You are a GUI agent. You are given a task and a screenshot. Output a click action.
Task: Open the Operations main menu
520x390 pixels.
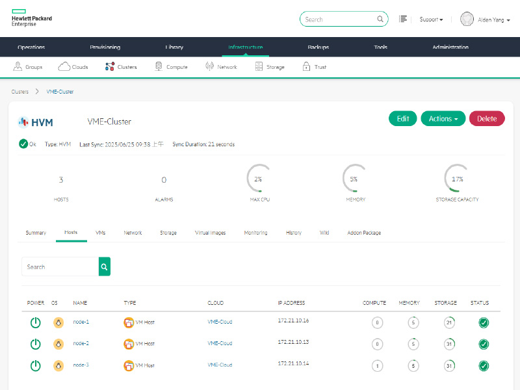31,47
